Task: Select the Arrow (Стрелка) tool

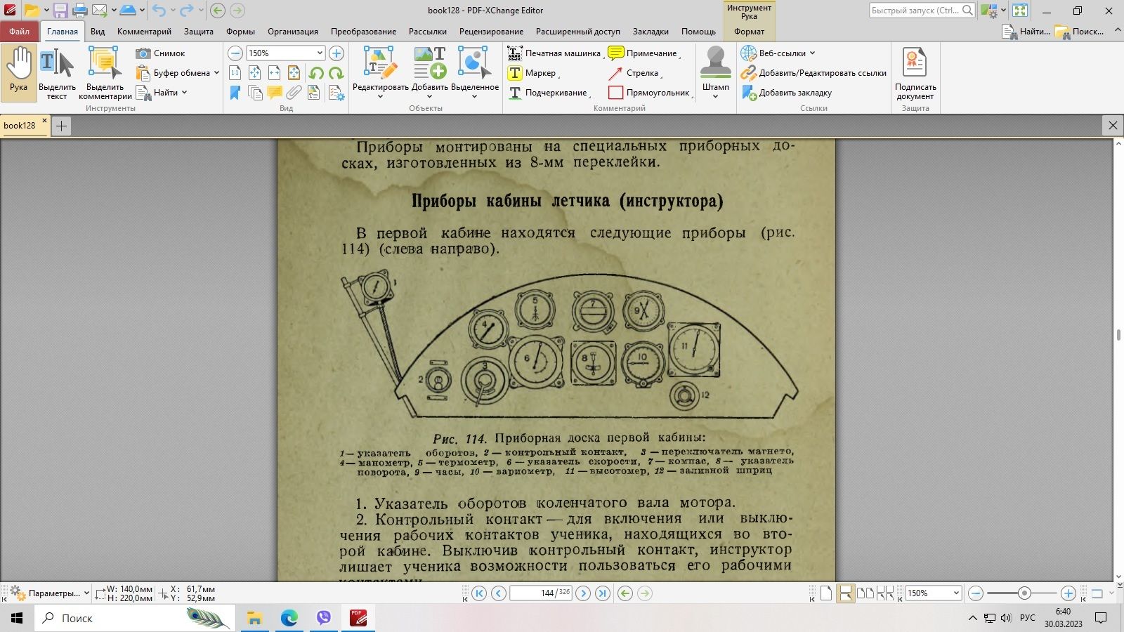Action: pyautogui.click(x=634, y=73)
